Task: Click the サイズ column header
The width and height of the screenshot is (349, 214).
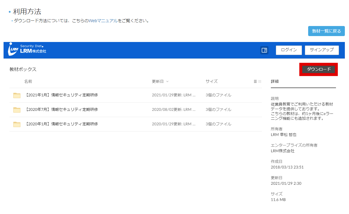Action: point(211,81)
